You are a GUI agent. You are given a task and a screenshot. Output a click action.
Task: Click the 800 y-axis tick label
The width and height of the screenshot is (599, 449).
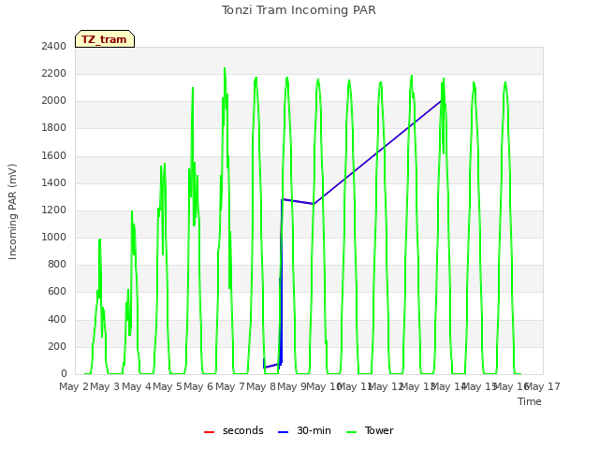[x=57, y=264]
